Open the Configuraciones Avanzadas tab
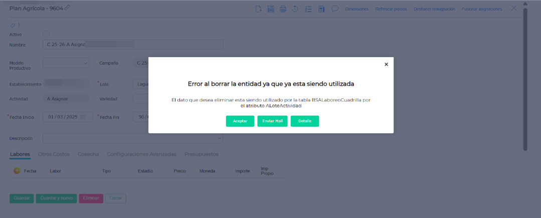Screen dimensions: 541x218 pos(141,154)
